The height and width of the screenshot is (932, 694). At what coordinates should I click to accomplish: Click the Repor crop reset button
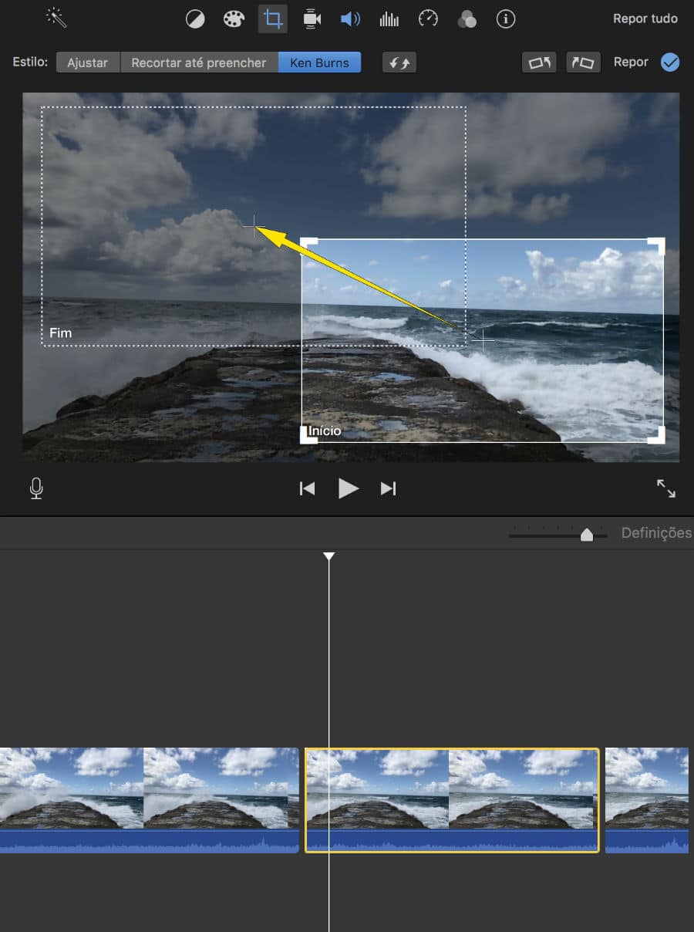click(631, 62)
